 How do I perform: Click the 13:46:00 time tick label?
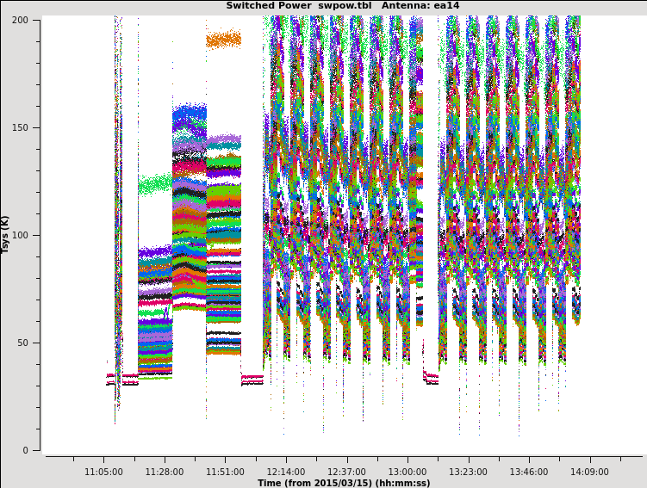(x=529, y=472)
